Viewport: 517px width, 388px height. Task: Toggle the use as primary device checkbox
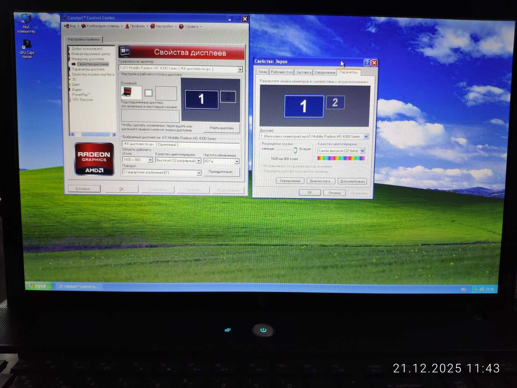261,166
